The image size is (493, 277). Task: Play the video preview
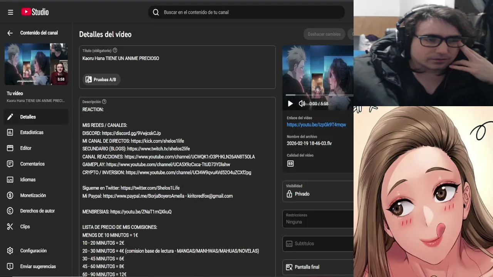[290, 103]
